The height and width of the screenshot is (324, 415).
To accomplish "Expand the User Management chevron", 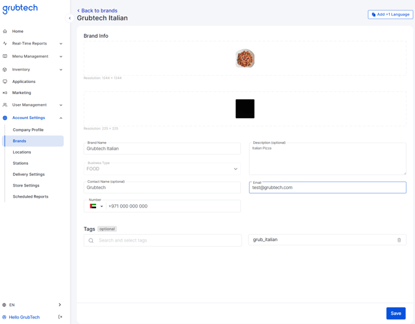I will point(61,105).
